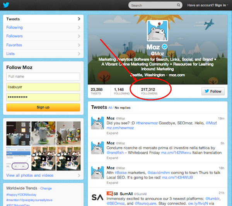Click the lisabuyer email field
Image resolution: width=232 pixels, height=206 pixels.
(43, 87)
